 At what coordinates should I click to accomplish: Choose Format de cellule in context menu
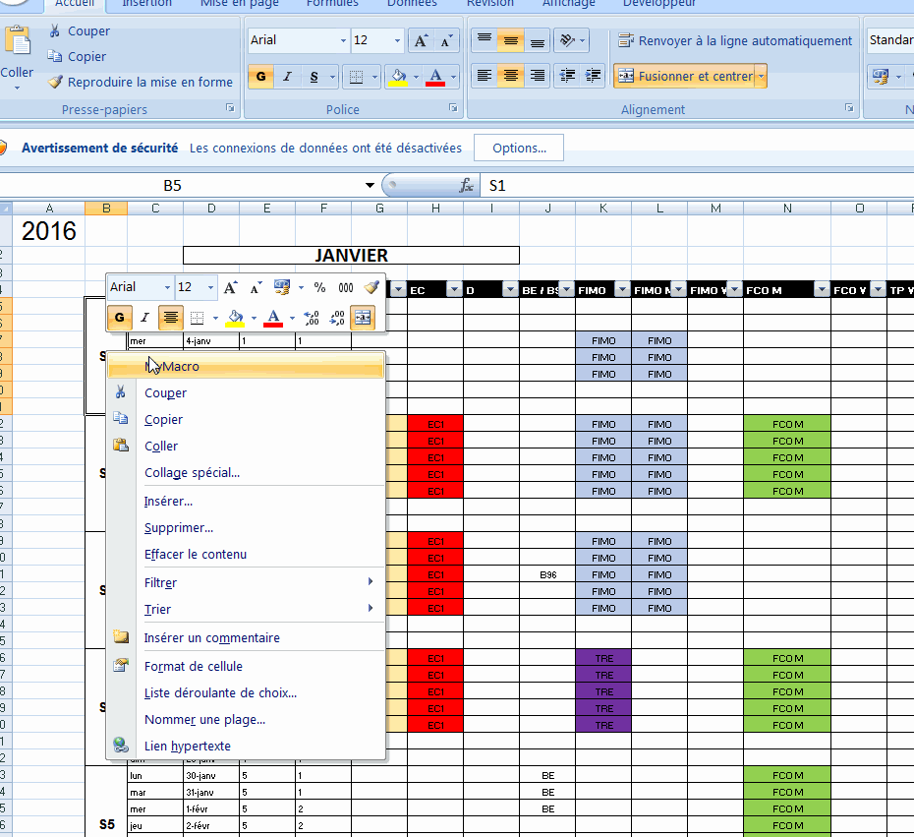(246, 666)
